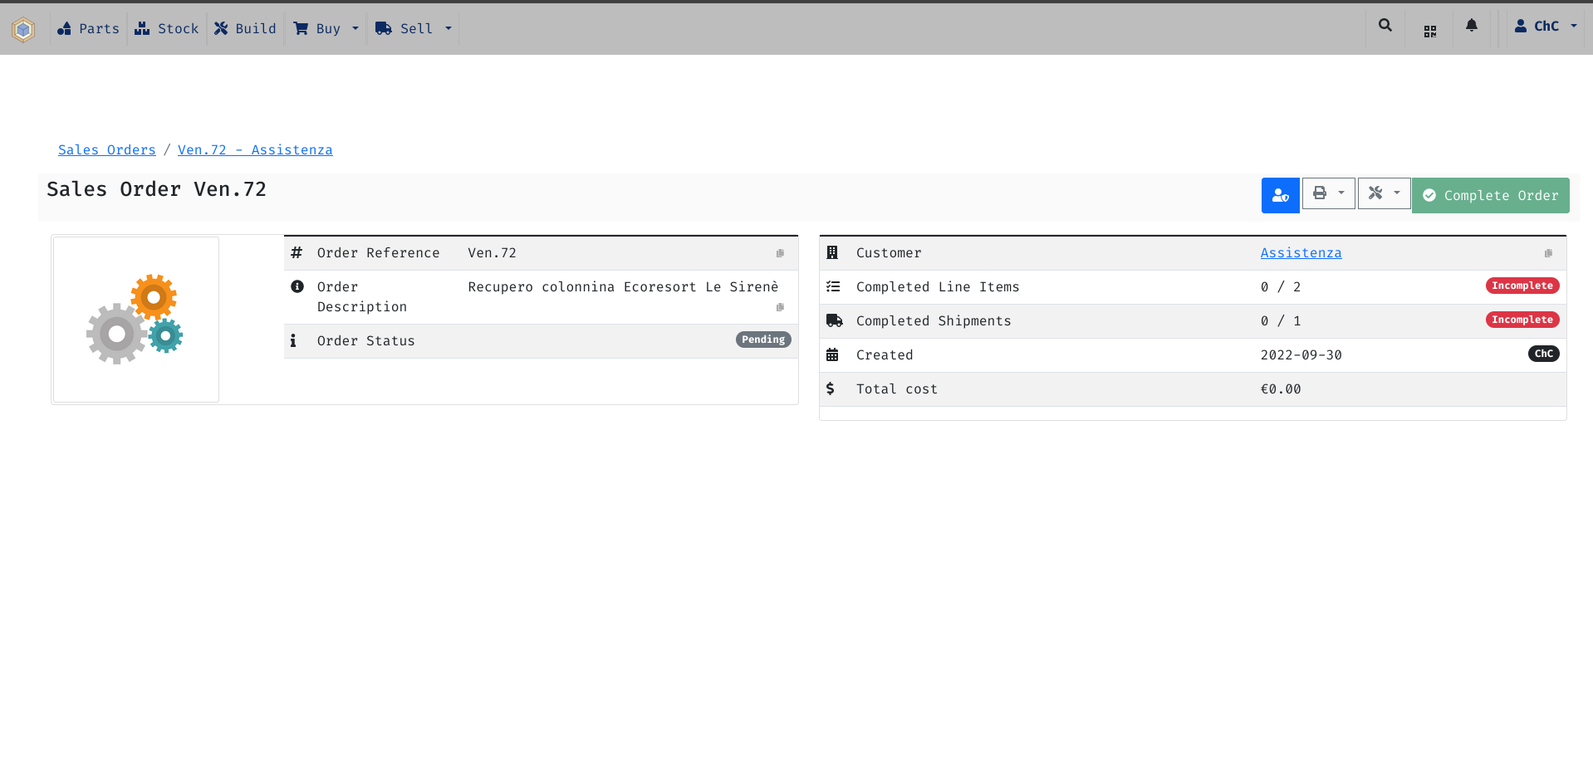Follow the Assistenza customer link
This screenshot has width=1593, height=772.
pos(1301,252)
